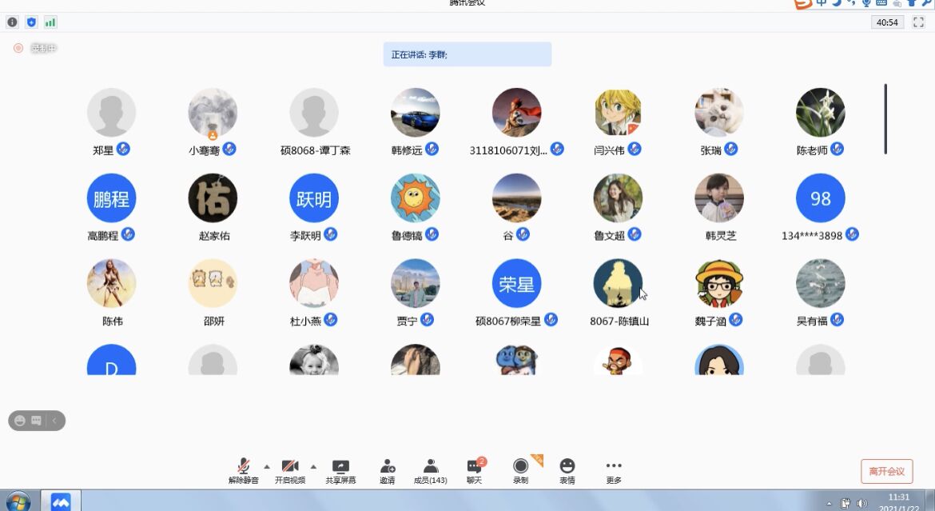Click the 离开会议 leave meeting button

(886, 471)
